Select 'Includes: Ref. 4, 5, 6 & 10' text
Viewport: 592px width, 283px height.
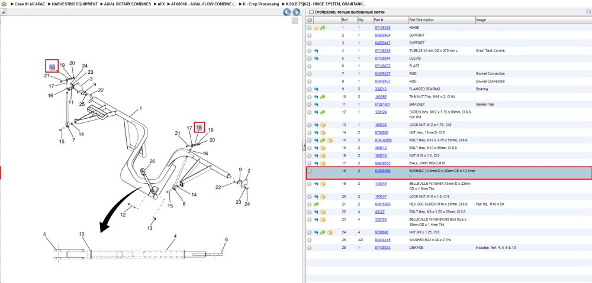(x=496, y=248)
